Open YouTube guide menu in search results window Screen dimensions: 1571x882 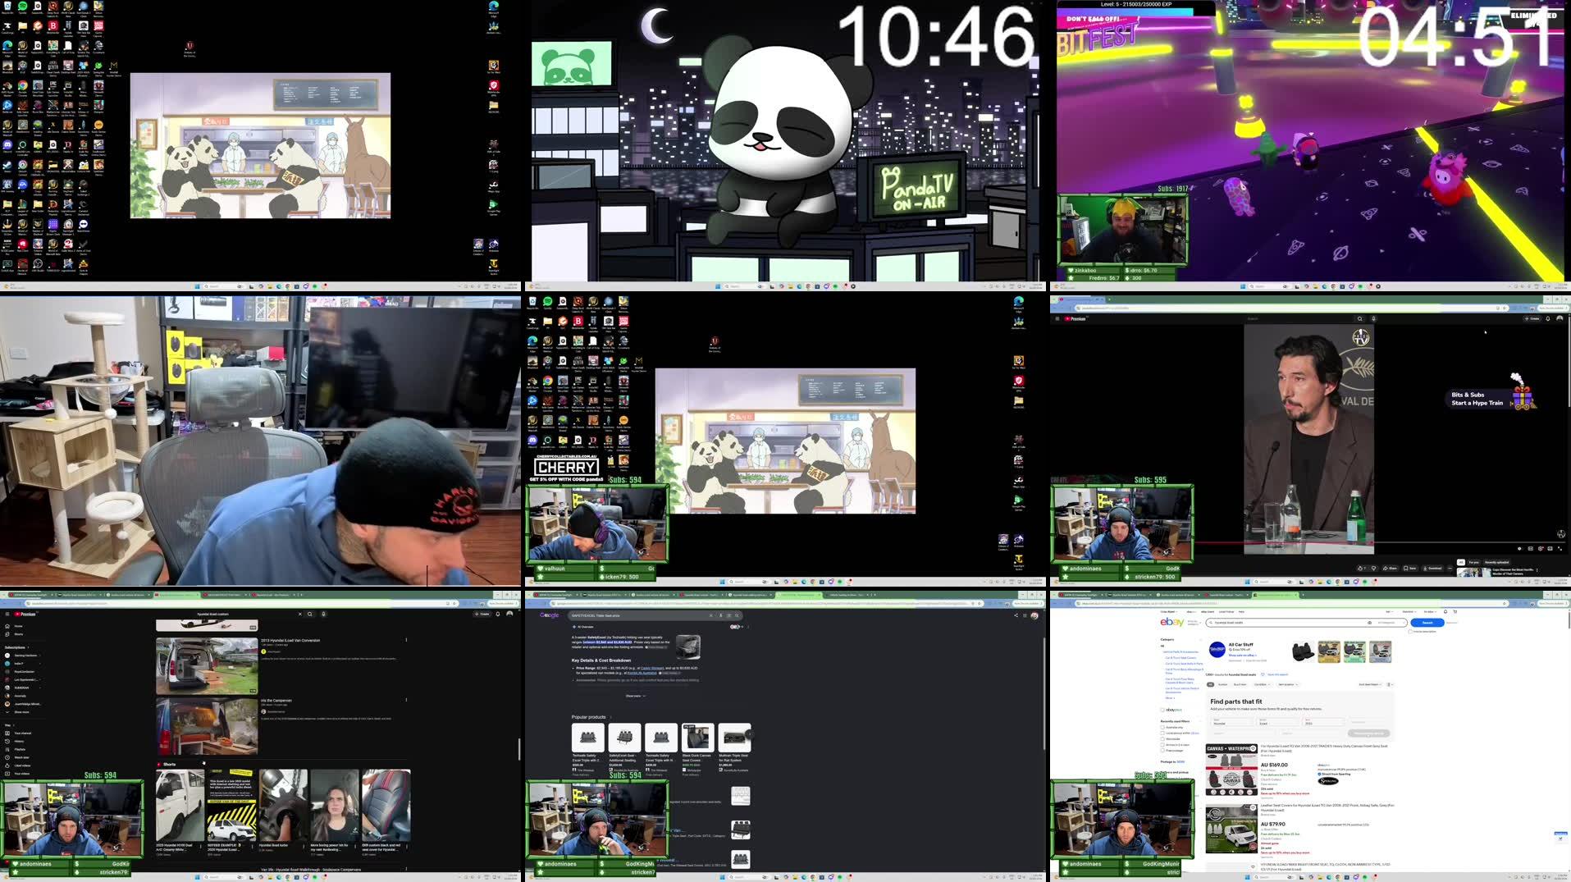(7, 614)
